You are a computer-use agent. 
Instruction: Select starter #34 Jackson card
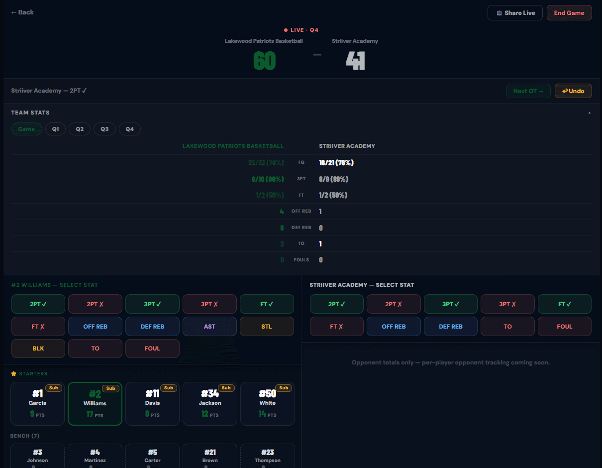point(210,404)
